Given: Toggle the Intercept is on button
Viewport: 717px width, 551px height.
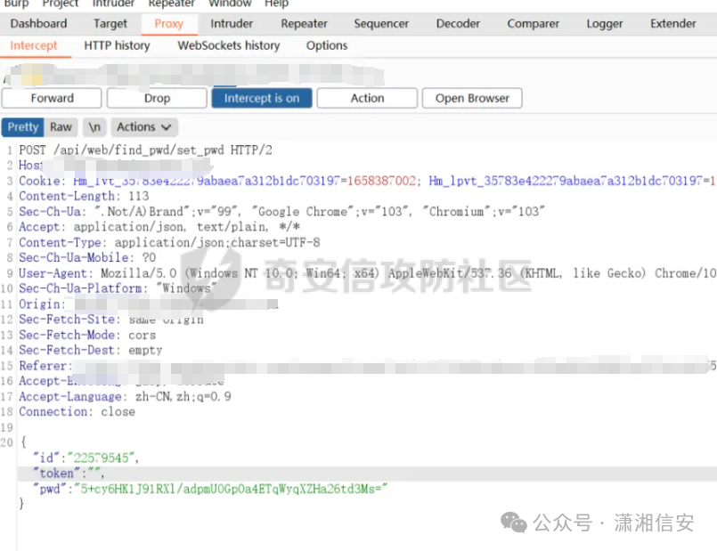Looking at the screenshot, I should (262, 98).
